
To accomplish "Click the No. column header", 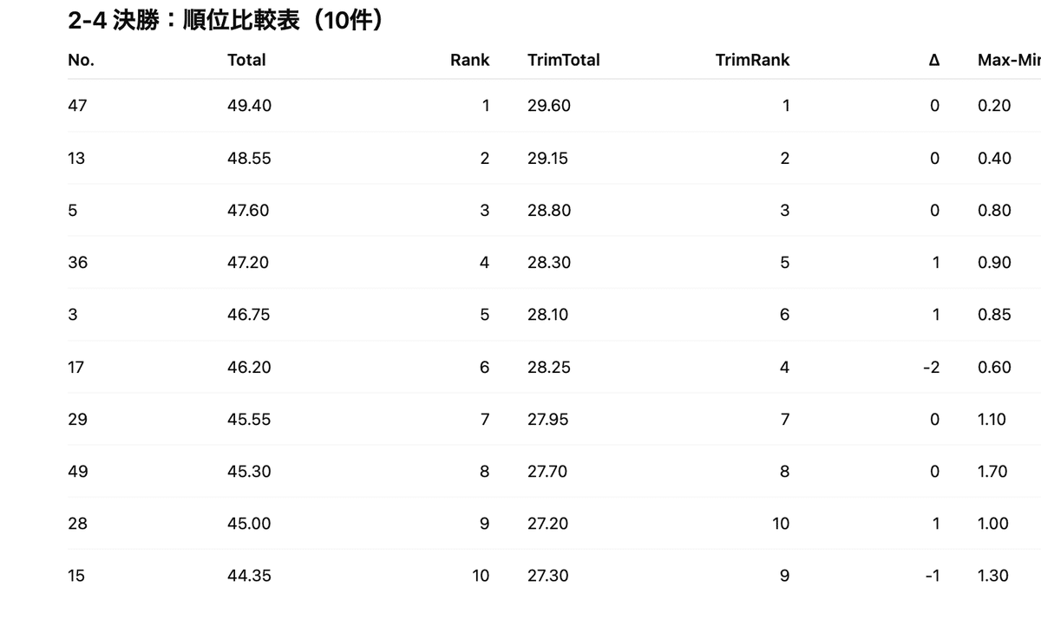I will click(x=81, y=60).
